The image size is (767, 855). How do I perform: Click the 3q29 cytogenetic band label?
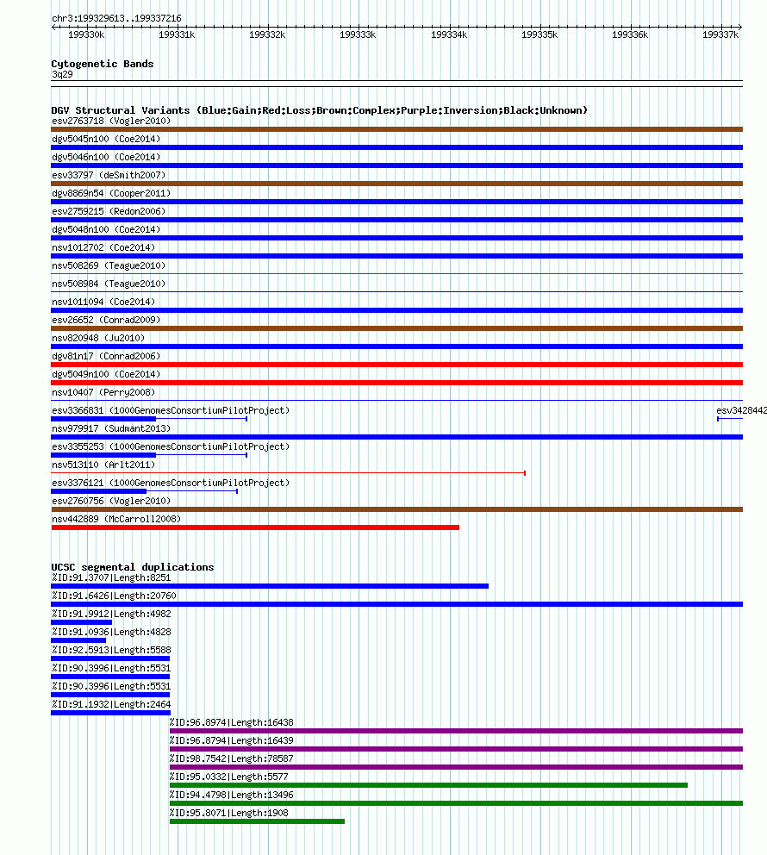62,75
